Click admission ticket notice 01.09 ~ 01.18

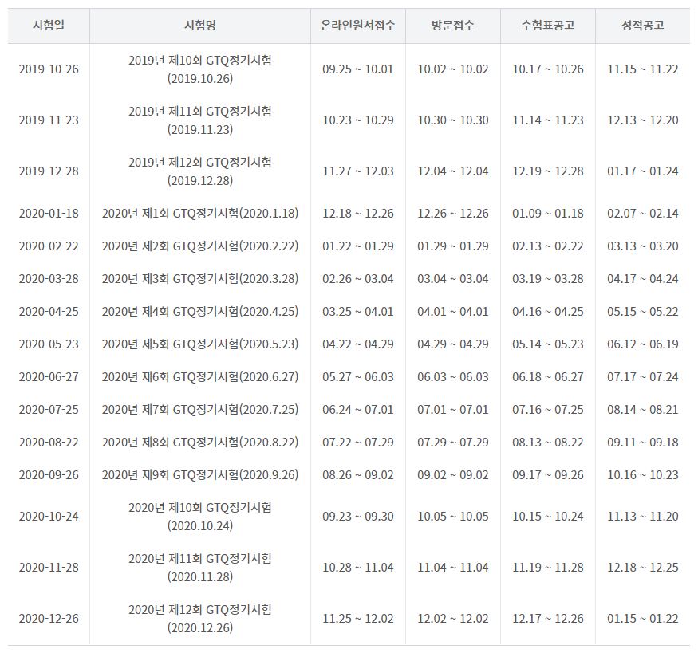point(547,214)
